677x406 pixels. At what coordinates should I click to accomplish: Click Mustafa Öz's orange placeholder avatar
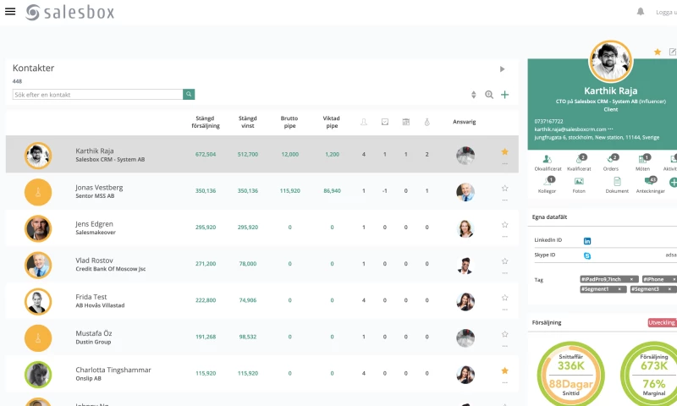tap(38, 337)
